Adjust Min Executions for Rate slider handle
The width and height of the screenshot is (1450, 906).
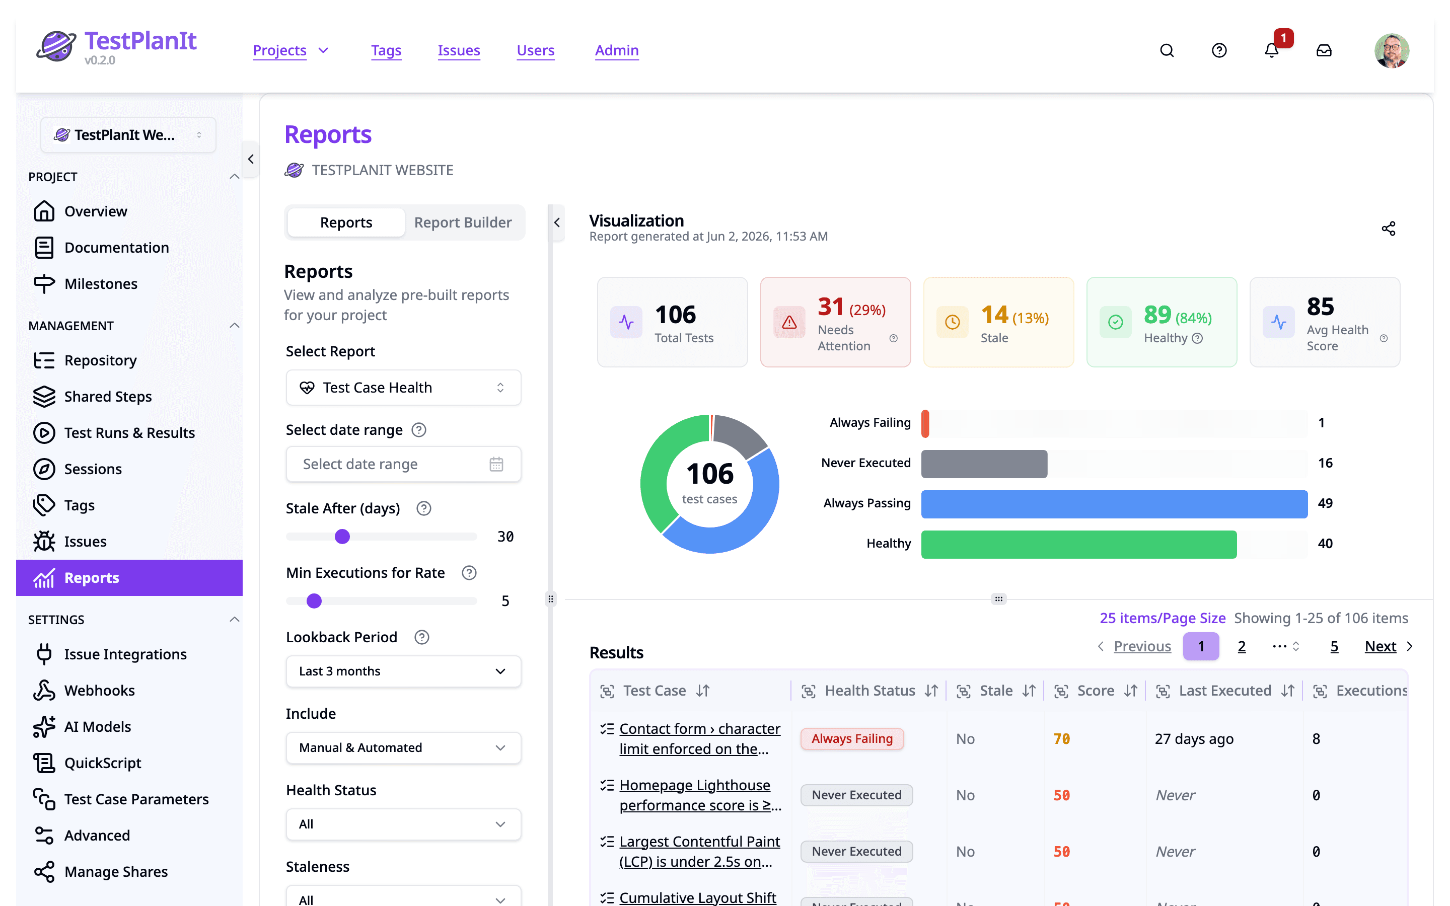coord(314,600)
